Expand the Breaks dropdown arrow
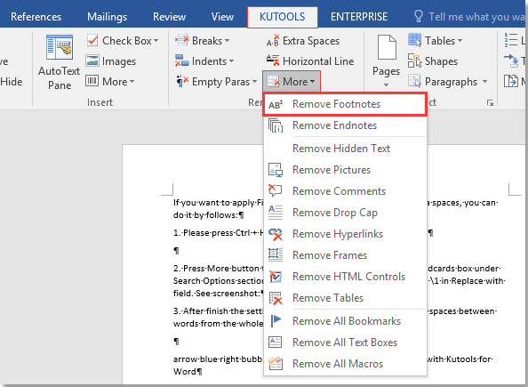The width and height of the screenshot is (528, 387). [x=227, y=41]
